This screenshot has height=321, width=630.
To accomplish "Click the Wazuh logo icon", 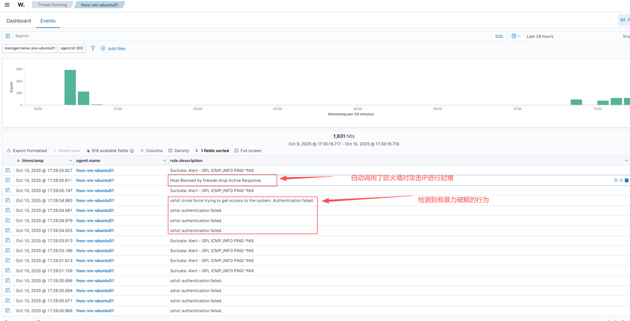I will pyautogui.click(x=21, y=5).
